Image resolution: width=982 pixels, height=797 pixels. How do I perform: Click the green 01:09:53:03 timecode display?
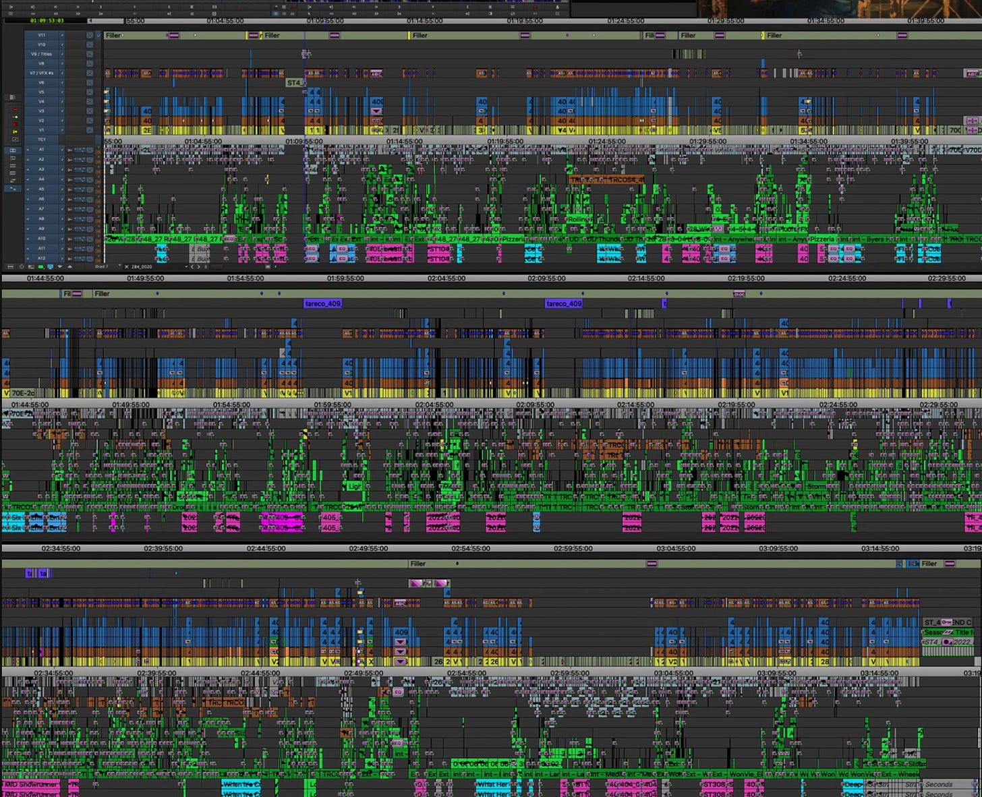[47, 20]
